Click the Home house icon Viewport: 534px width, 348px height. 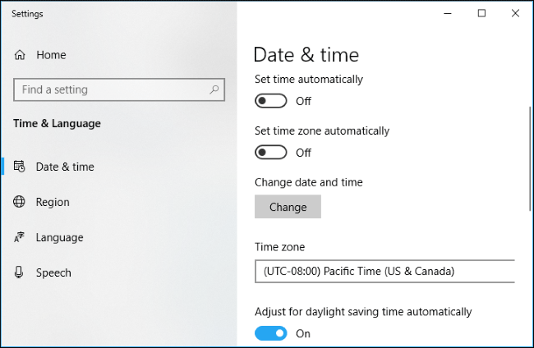[20, 55]
